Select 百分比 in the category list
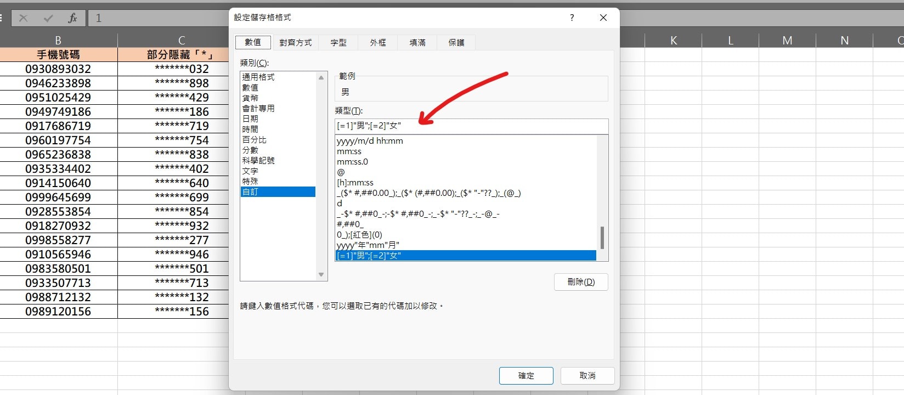 (x=255, y=140)
